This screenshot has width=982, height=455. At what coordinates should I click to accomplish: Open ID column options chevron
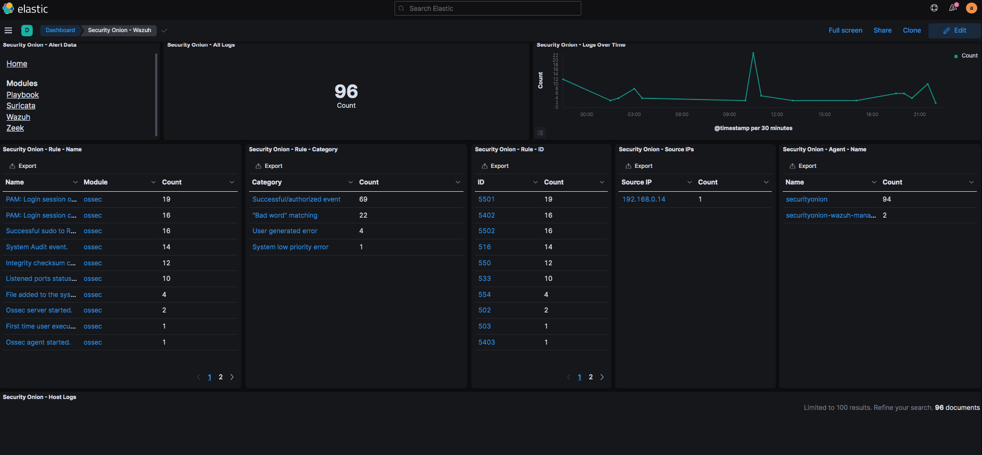pos(536,182)
